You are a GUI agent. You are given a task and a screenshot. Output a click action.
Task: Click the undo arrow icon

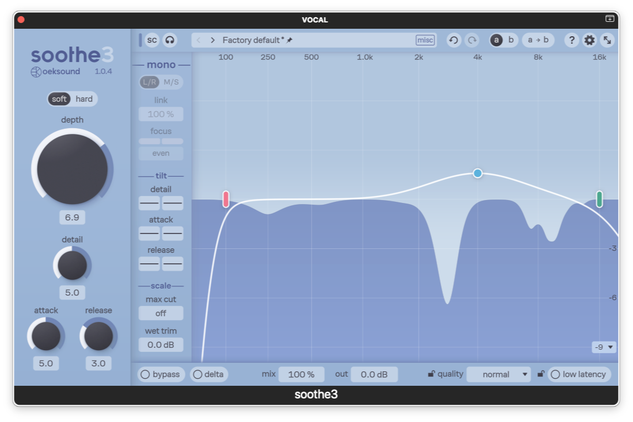click(x=454, y=40)
